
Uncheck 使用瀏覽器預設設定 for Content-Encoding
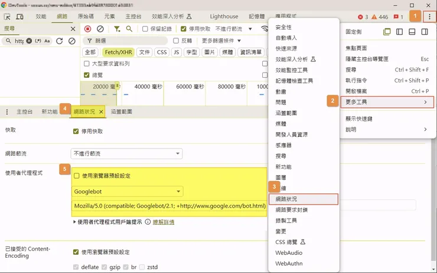tap(76, 252)
